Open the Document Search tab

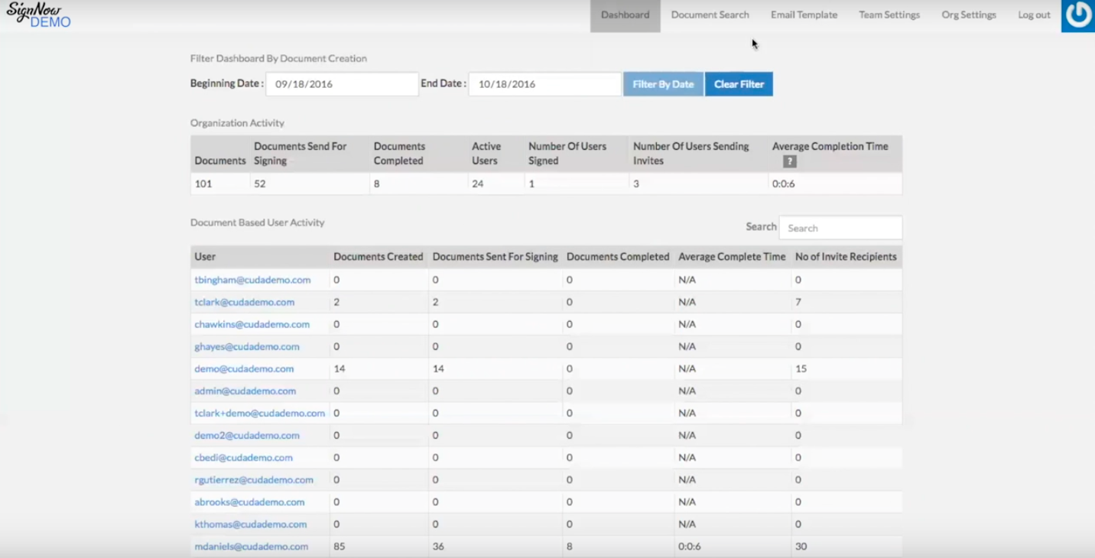pyautogui.click(x=710, y=15)
